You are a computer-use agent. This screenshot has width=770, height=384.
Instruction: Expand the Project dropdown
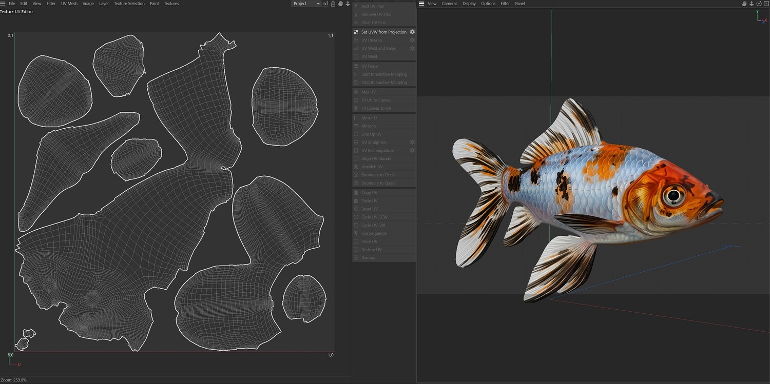click(x=306, y=4)
